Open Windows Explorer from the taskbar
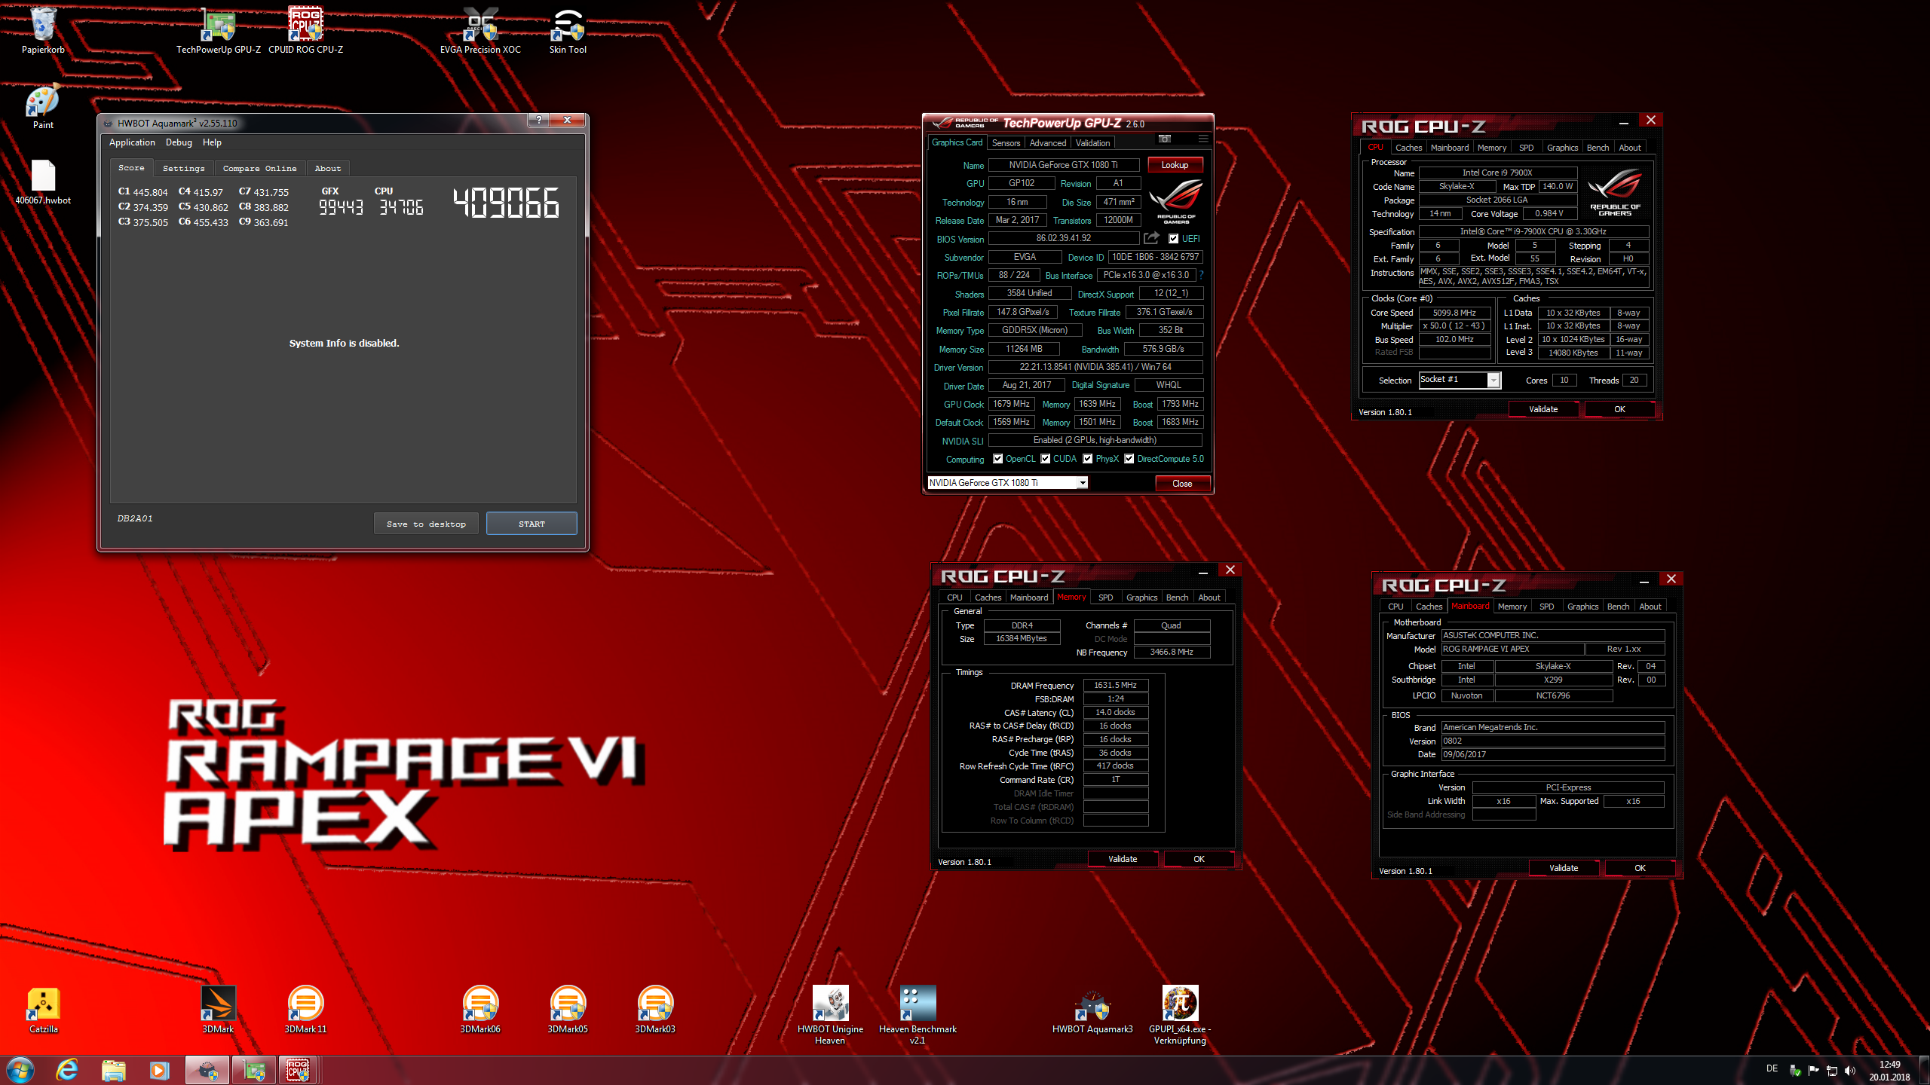 click(x=113, y=1070)
